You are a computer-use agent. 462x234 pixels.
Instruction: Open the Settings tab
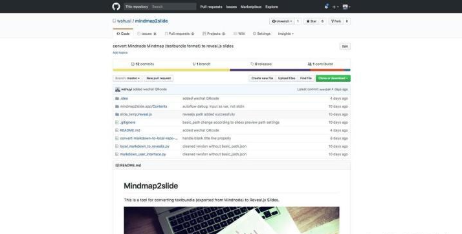(261, 34)
